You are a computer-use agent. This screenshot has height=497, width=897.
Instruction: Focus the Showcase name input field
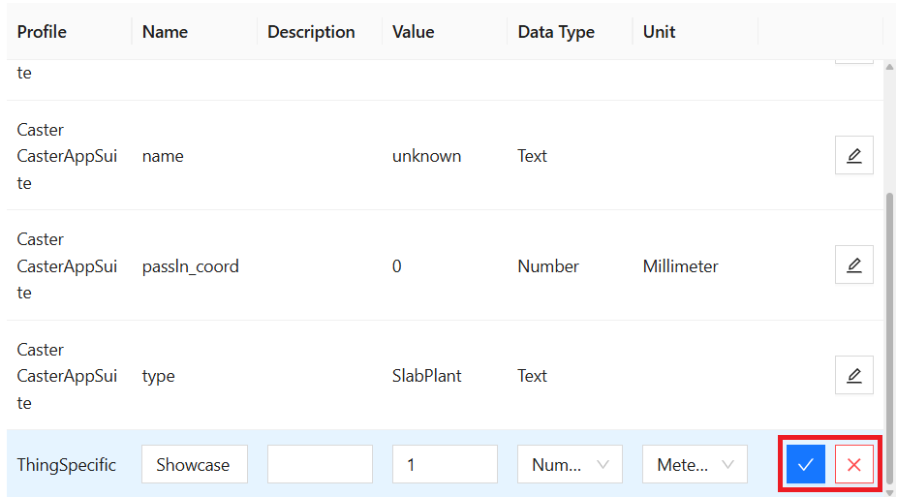pyautogui.click(x=195, y=464)
